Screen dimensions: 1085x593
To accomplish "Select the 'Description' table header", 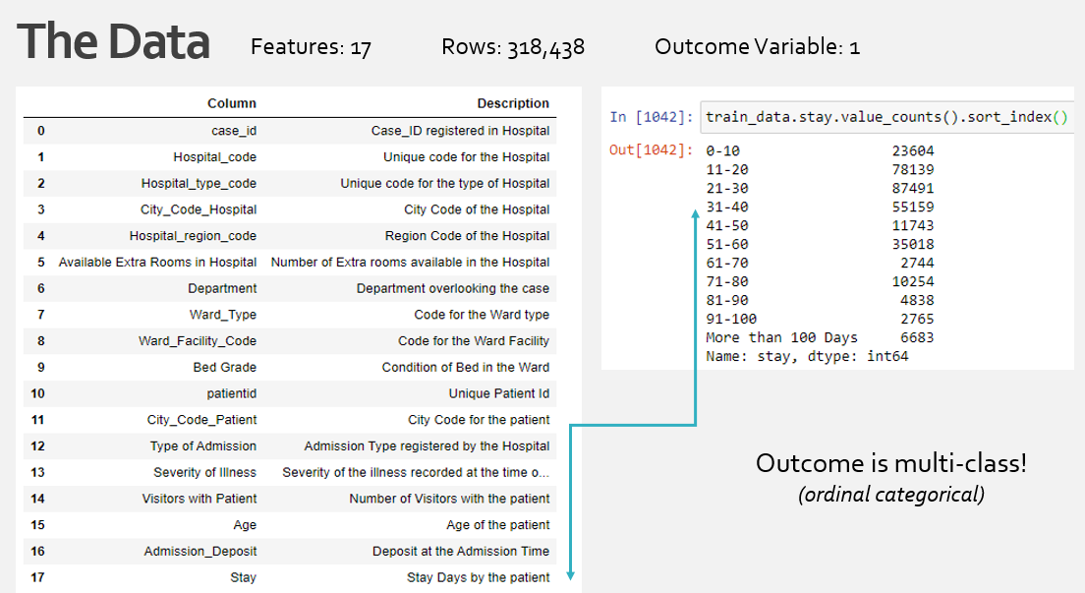I will (513, 103).
